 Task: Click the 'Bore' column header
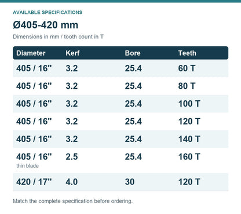[x=133, y=53]
